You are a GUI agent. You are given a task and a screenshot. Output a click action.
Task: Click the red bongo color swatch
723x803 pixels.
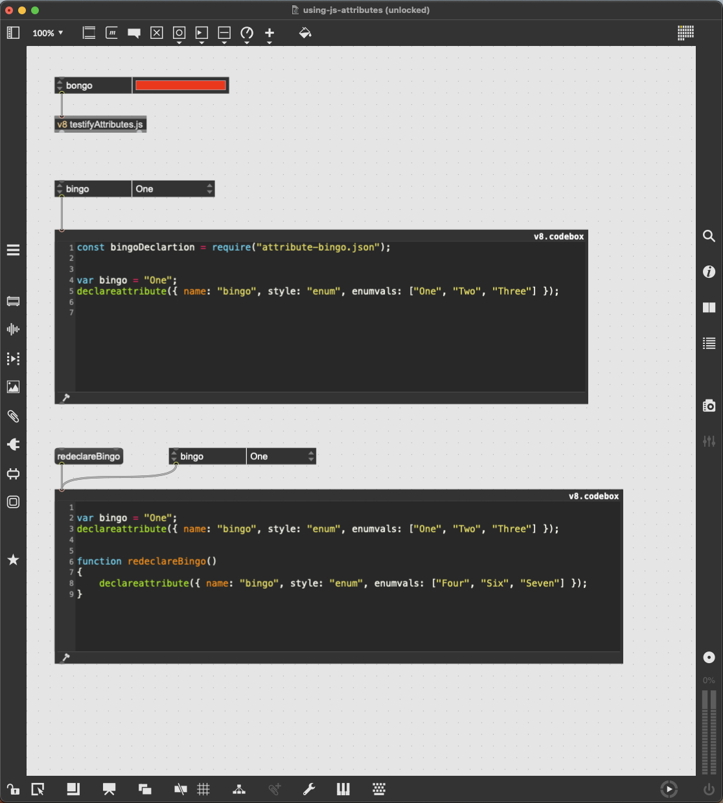coord(181,85)
